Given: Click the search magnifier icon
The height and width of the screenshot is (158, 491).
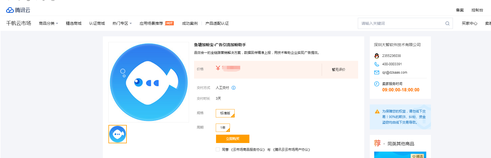Looking at the screenshot, I should [x=447, y=23].
